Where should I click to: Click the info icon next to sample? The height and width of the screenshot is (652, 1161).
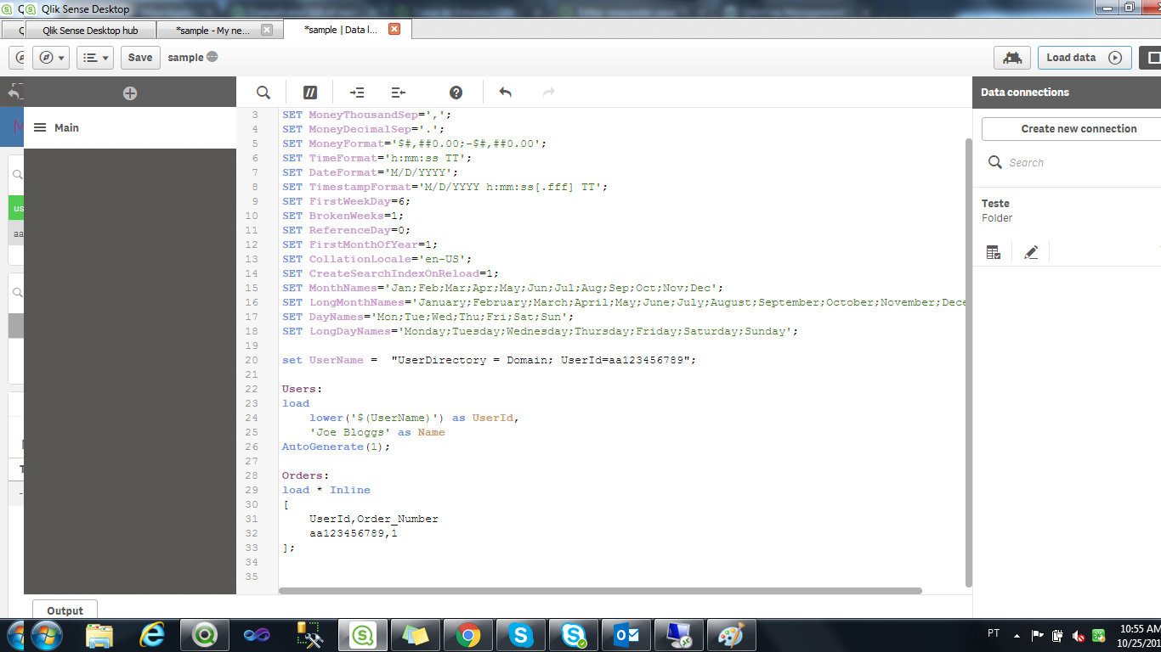point(212,57)
